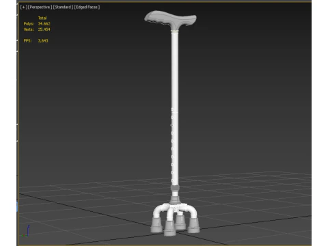The height and width of the screenshot is (246, 328).
Task: Click the XYZ axis tripod gizmo
Action: click(26, 231)
